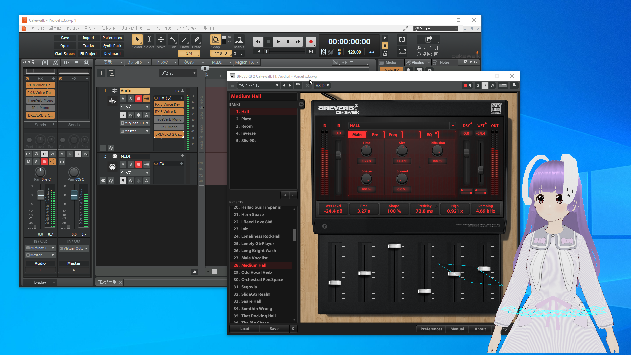
Task: Open the Basic workspace dropdown
Action: click(x=436, y=29)
